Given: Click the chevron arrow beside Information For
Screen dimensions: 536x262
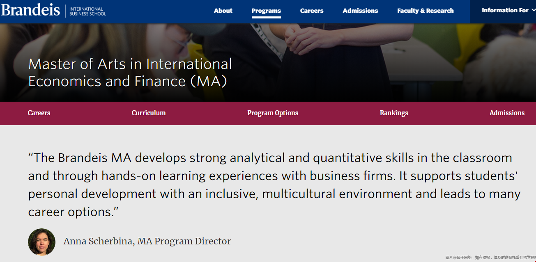Looking at the screenshot, I should tap(533, 10).
